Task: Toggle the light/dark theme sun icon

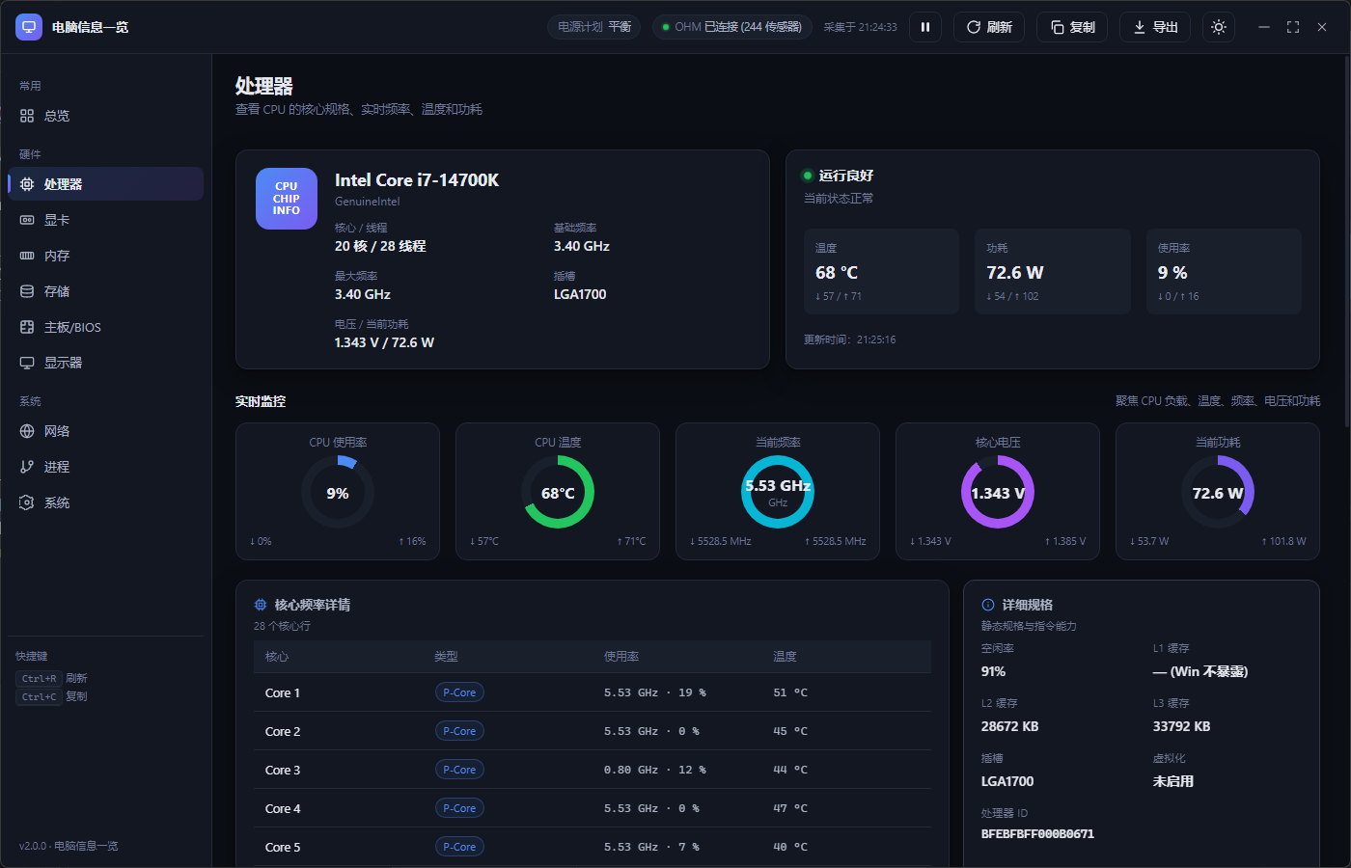Action: pos(1219,27)
